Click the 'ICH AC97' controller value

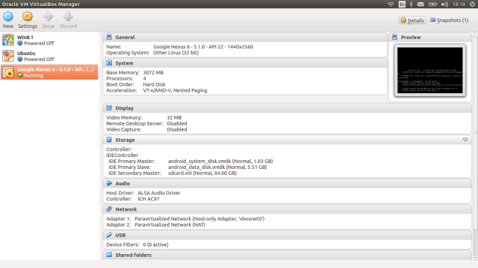point(149,199)
